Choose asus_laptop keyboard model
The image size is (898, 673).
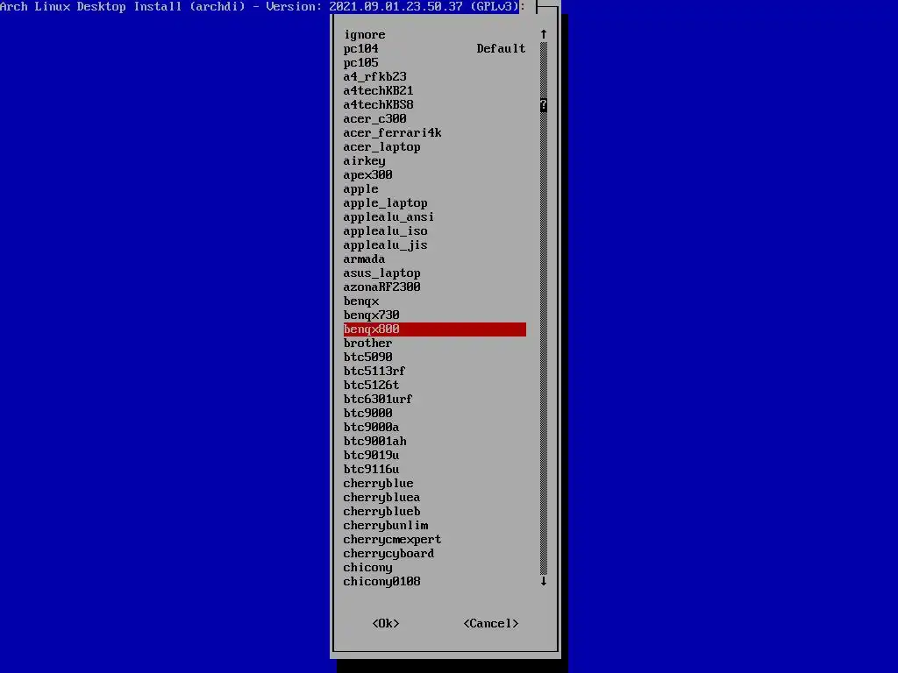coord(435,273)
